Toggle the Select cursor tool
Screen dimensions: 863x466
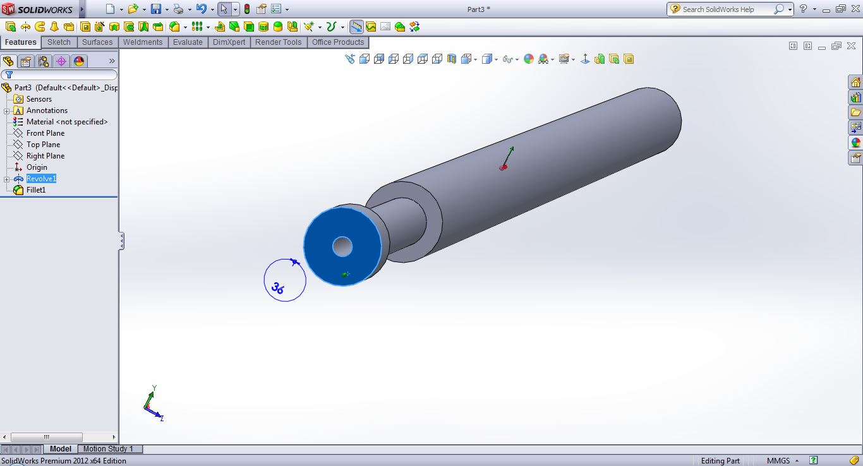pos(224,9)
